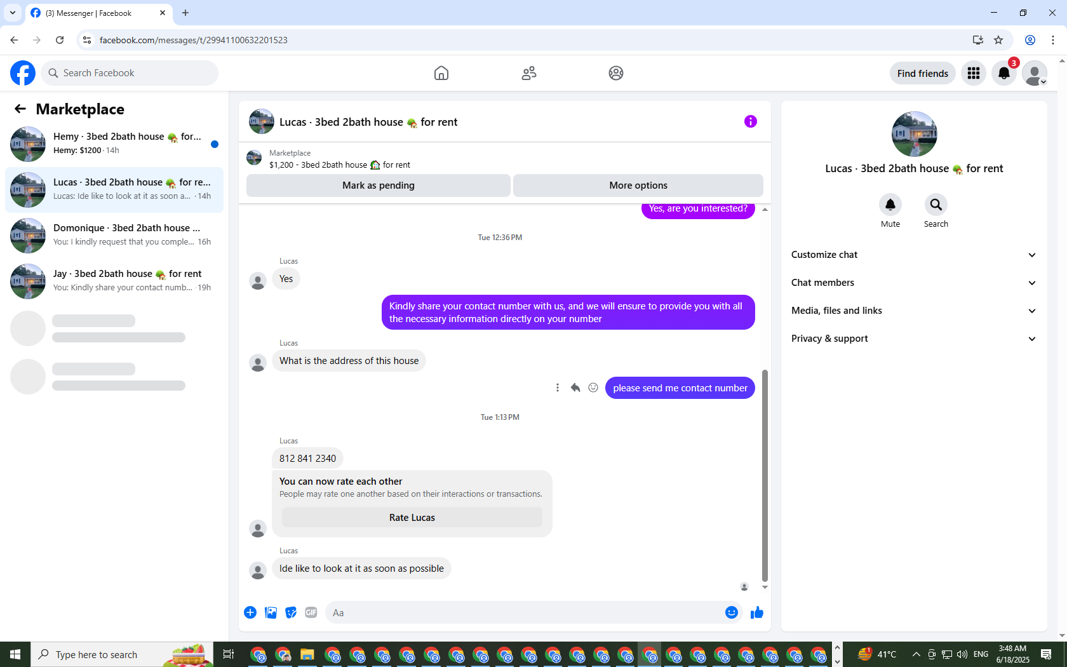Search in conversation magnifier icon
The image size is (1067, 667).
pyautogui.click(x=936, y=205)
